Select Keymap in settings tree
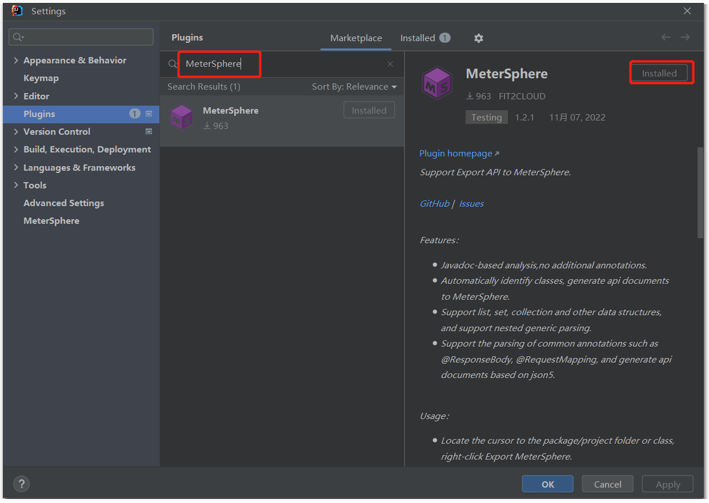The height and width of the screenshot is (503, 709). tap(41, 78)
